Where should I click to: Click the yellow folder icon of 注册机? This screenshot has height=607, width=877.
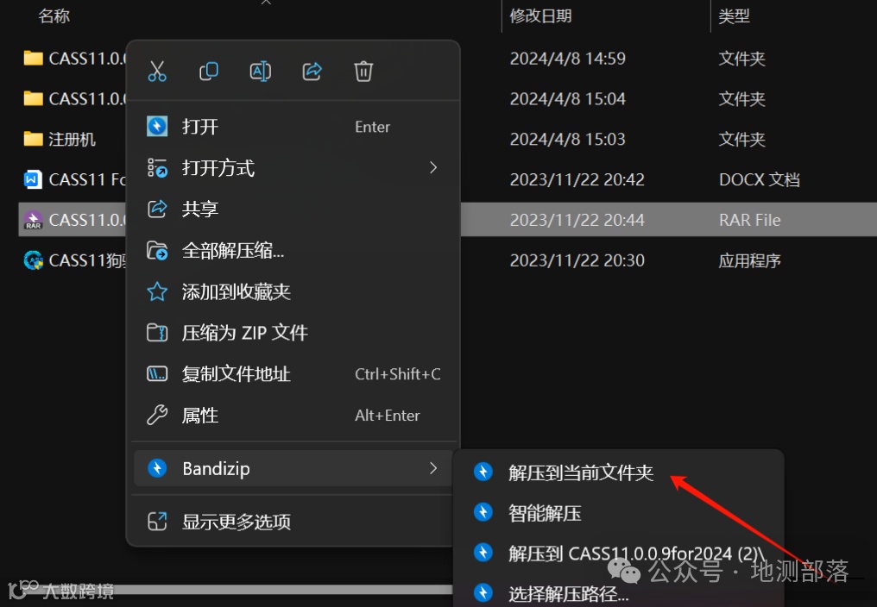(34, 139)
